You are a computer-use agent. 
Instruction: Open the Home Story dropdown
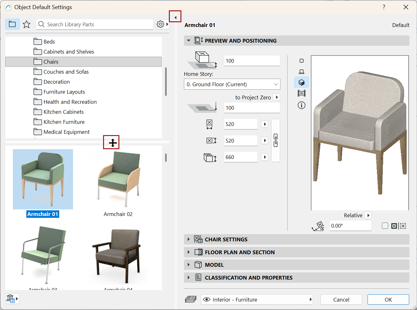(232, 84)
